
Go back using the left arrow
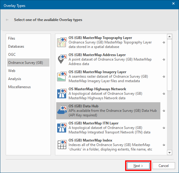click(x=7, y=20)
